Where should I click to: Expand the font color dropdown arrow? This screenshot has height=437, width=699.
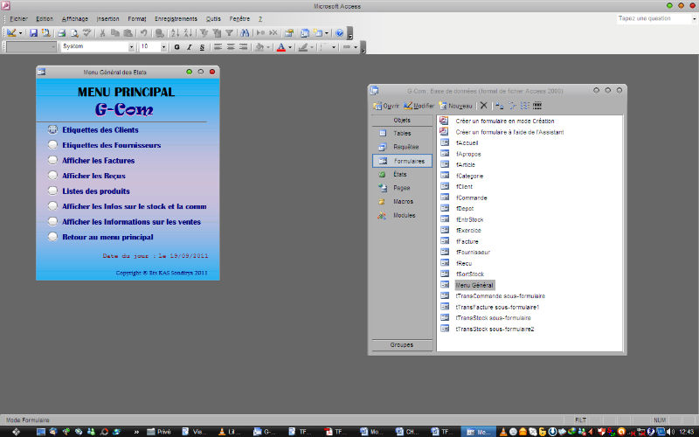point(290,47)
